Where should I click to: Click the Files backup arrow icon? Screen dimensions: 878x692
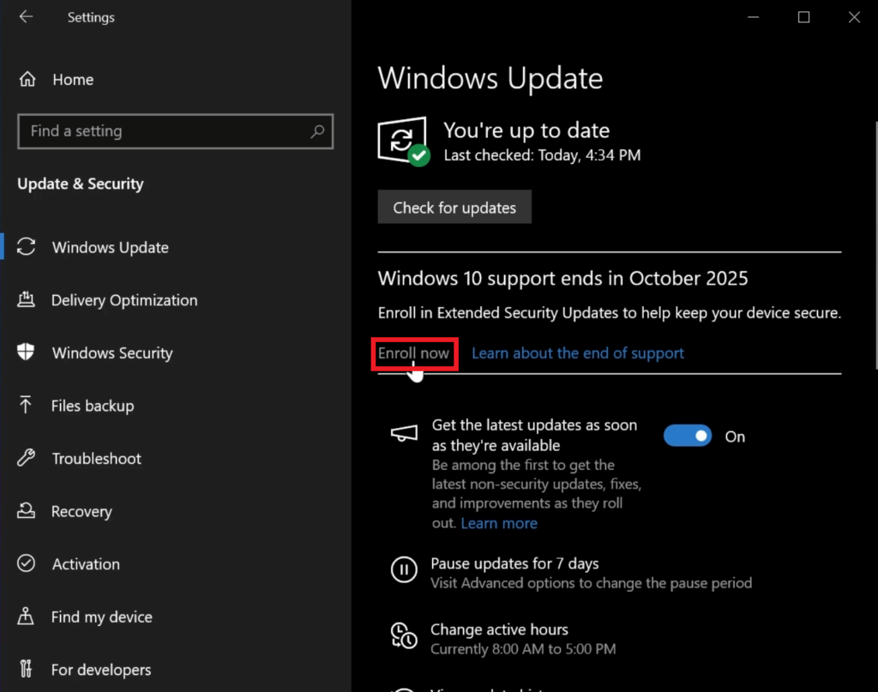[26, 406]
